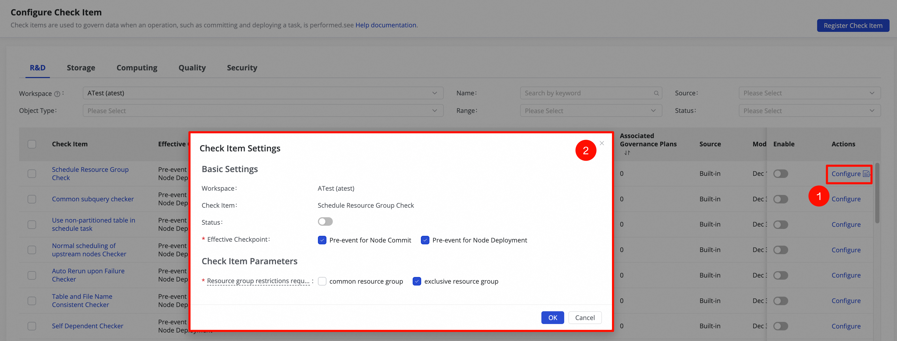
Task: Toggle the Status switch in Check Item Settings
Action: pos(325,222)
